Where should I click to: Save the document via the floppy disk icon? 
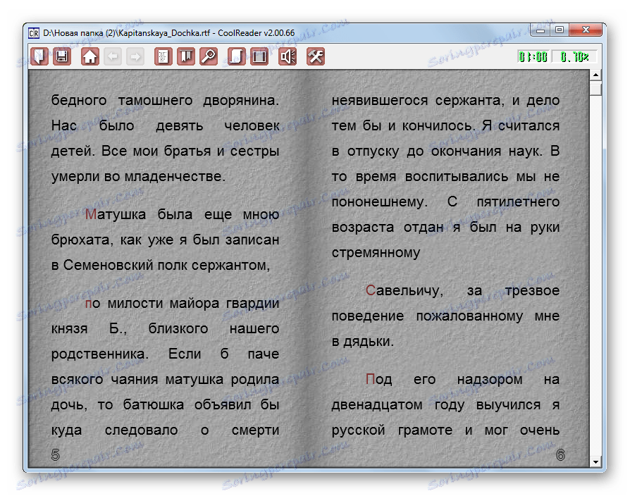pos(62,56)
